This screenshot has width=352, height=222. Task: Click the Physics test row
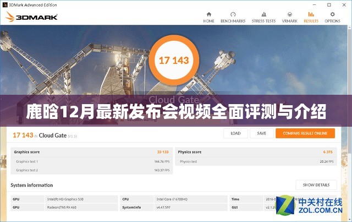pyautogui.click(x=256, y=161)
